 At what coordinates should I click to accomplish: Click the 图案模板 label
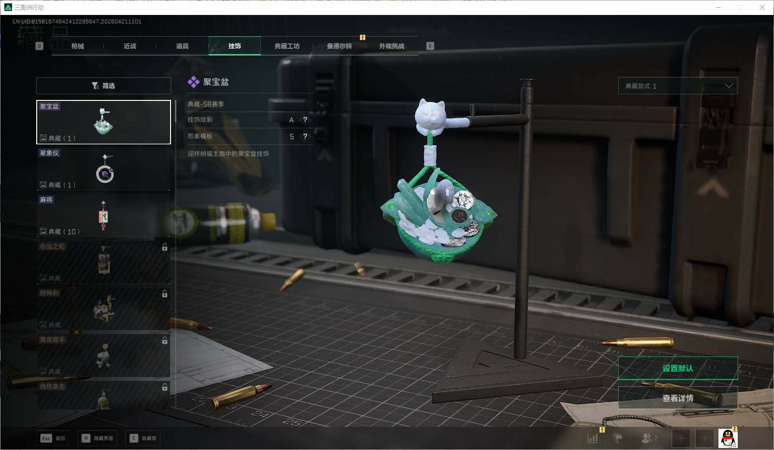click(200, 137)
